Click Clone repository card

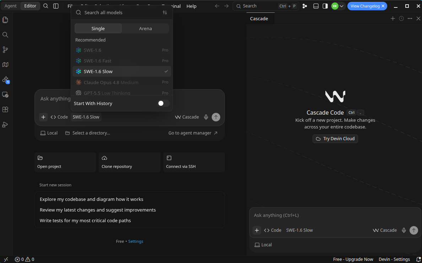tap(129, 162)
